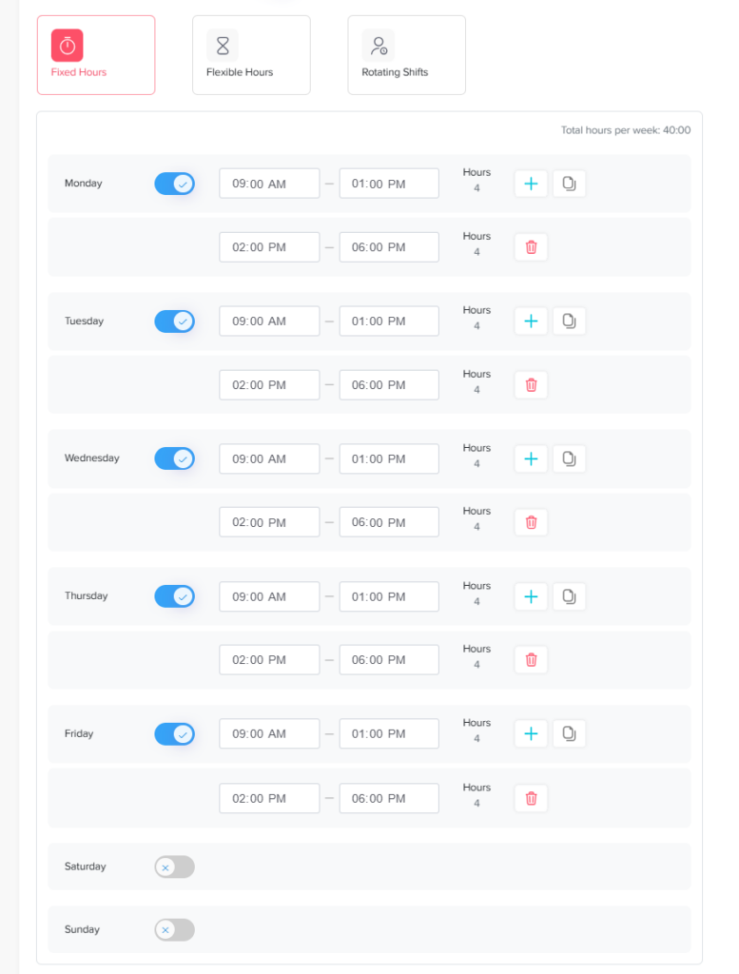Copy Tuesday's schedule

tap(569, 321)
